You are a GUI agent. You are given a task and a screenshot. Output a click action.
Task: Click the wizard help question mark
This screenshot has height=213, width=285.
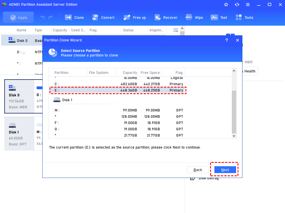click(x=227, y=40)
